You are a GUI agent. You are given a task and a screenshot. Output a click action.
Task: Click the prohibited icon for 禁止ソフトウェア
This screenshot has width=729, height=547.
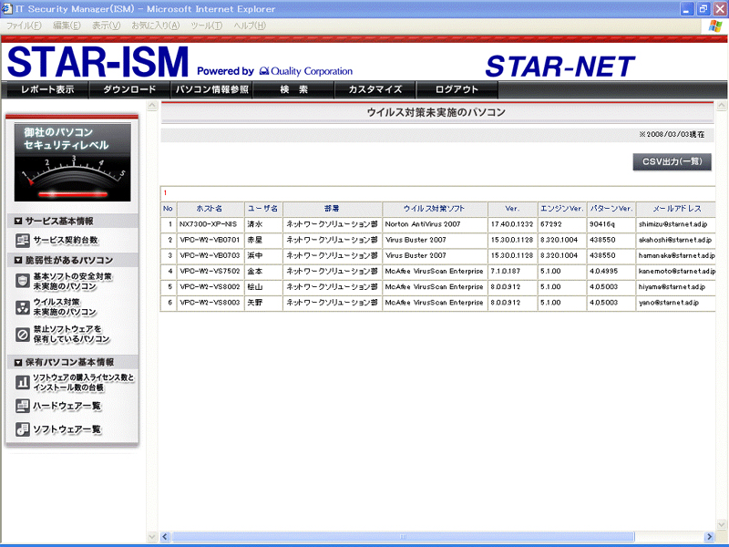22,334
